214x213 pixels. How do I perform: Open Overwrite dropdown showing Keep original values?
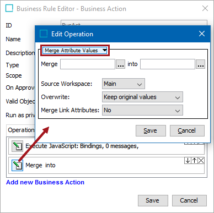[x=142, y=97]
